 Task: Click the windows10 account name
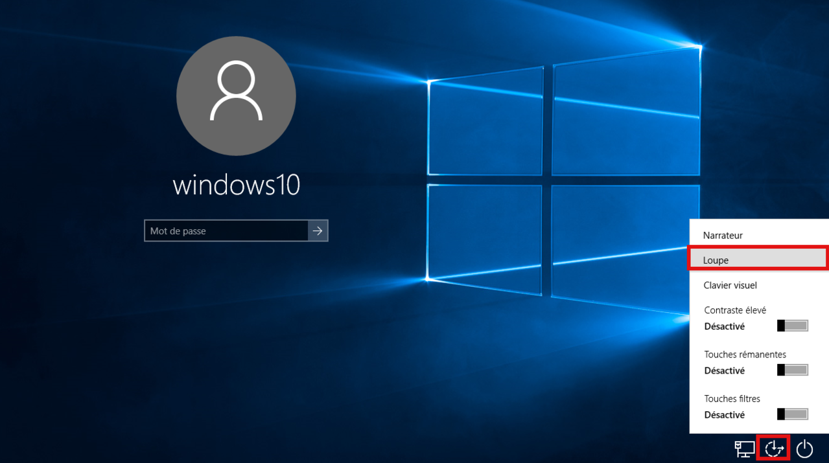pyautogui.click(x=236, y=186)
